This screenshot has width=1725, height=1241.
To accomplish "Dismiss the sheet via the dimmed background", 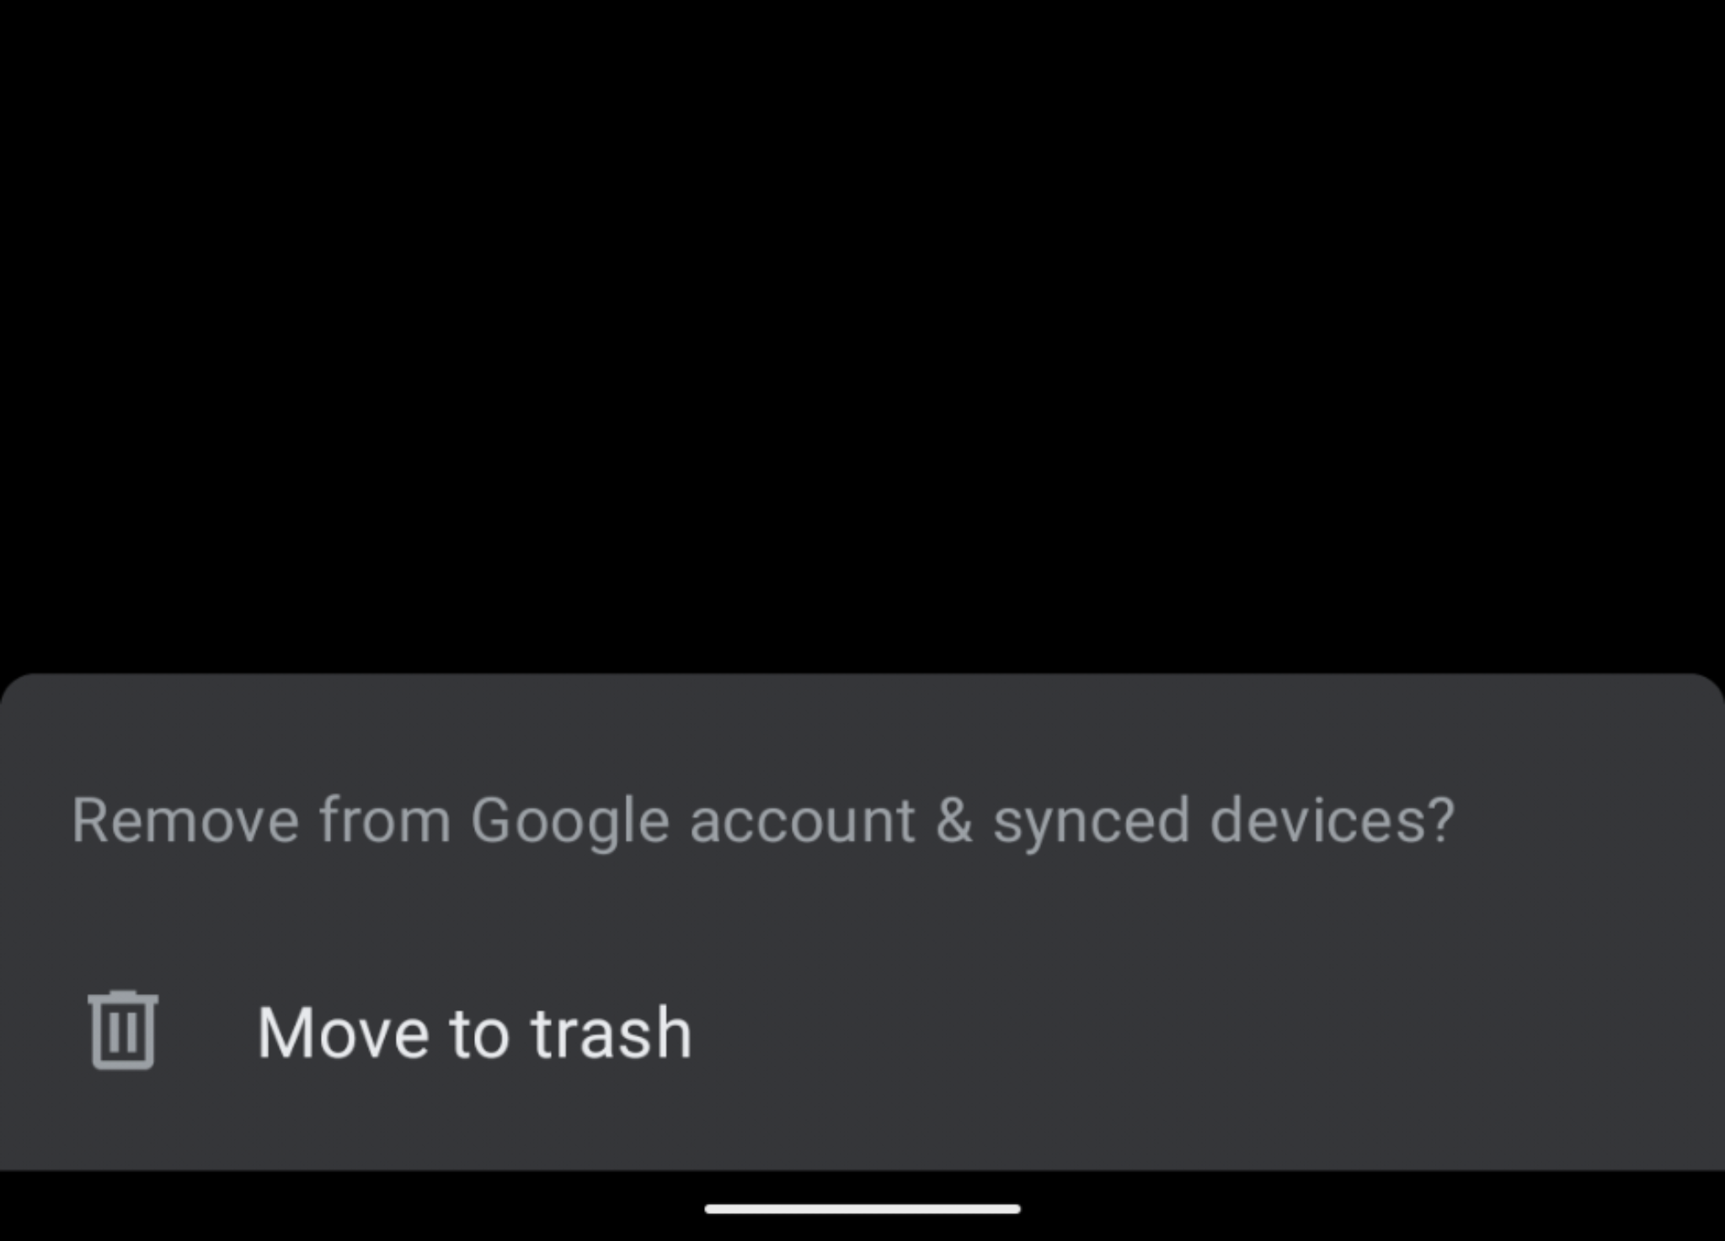I will coord(862,337).
